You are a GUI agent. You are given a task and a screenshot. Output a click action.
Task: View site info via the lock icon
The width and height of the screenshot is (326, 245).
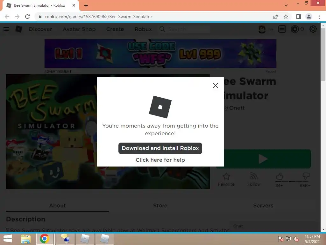pos(40,17)
